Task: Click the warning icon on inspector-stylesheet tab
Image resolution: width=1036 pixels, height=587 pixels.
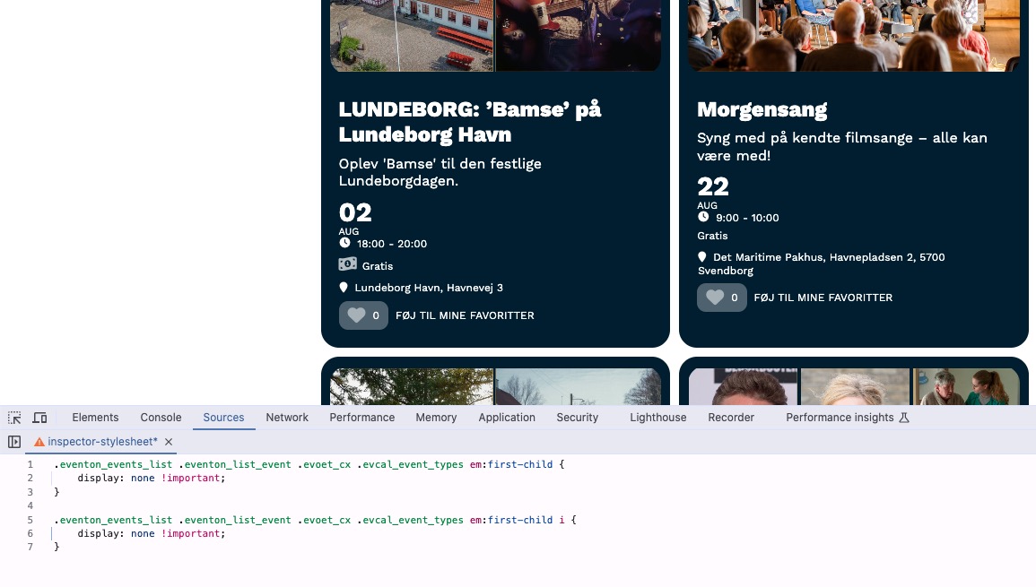Action: point(39,442)
